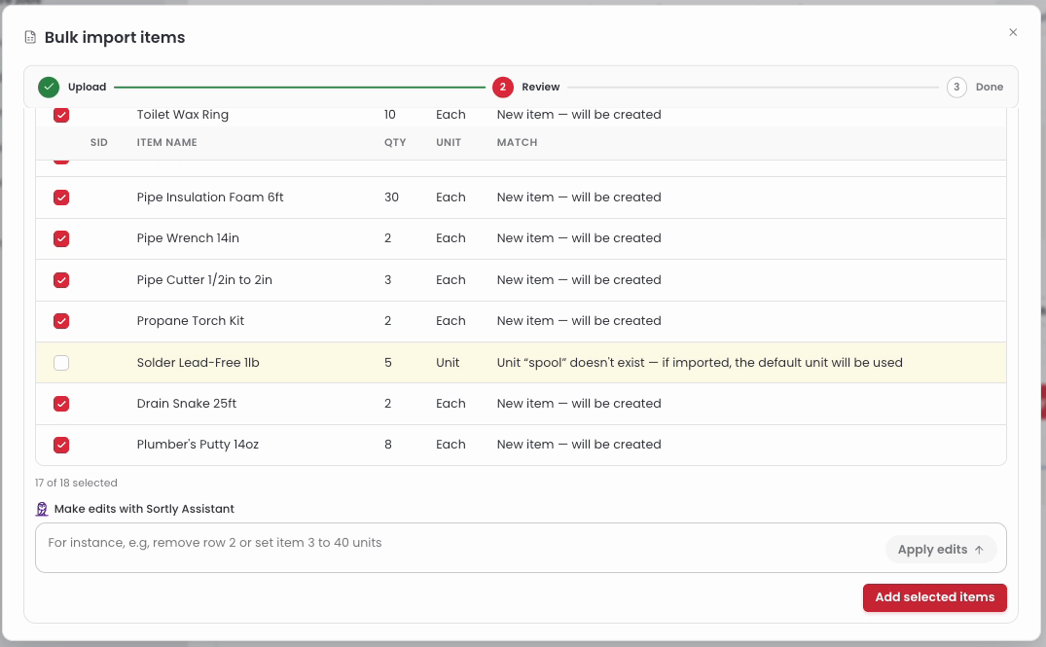
Task: Click the green Upload step checkmark
Action: pyautogui.click(x=49, y=88)
